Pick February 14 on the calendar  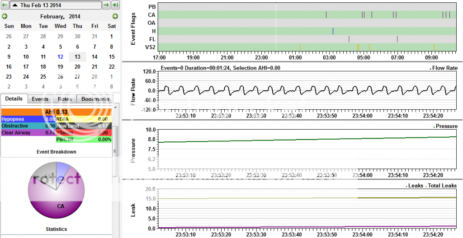tap(94, 57)
